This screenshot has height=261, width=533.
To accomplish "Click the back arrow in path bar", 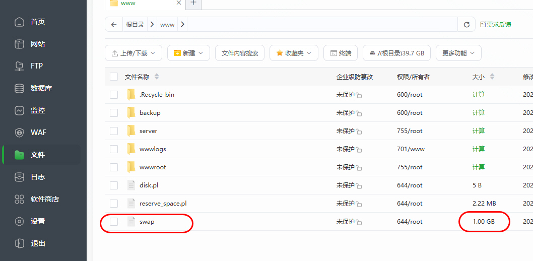I will click(x=114, y=24).
